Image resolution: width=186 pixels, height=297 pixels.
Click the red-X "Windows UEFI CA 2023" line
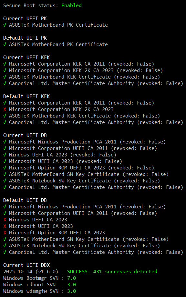[35, 220]
